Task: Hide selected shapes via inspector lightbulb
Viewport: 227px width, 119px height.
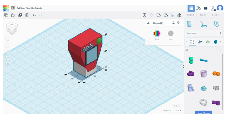Action: pyautogui.click(x=178, y=23)
